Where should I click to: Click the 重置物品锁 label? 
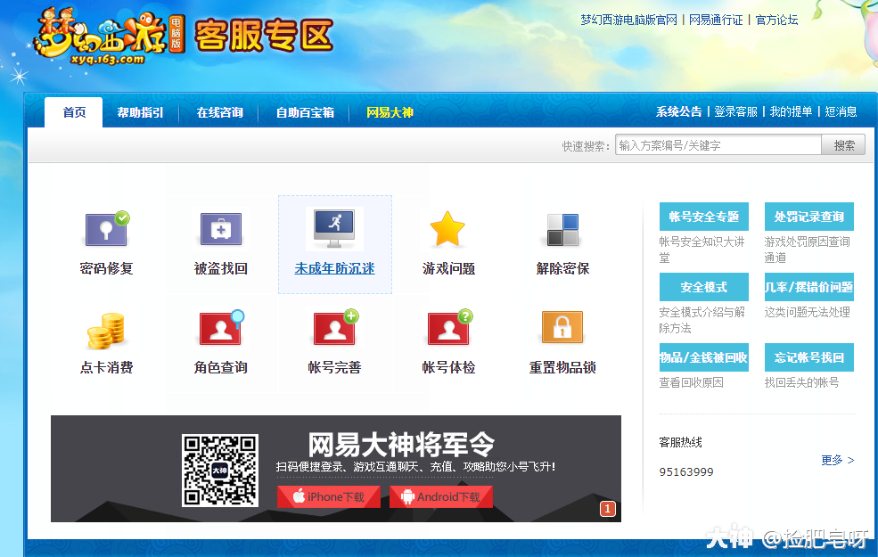pos(562,367)
